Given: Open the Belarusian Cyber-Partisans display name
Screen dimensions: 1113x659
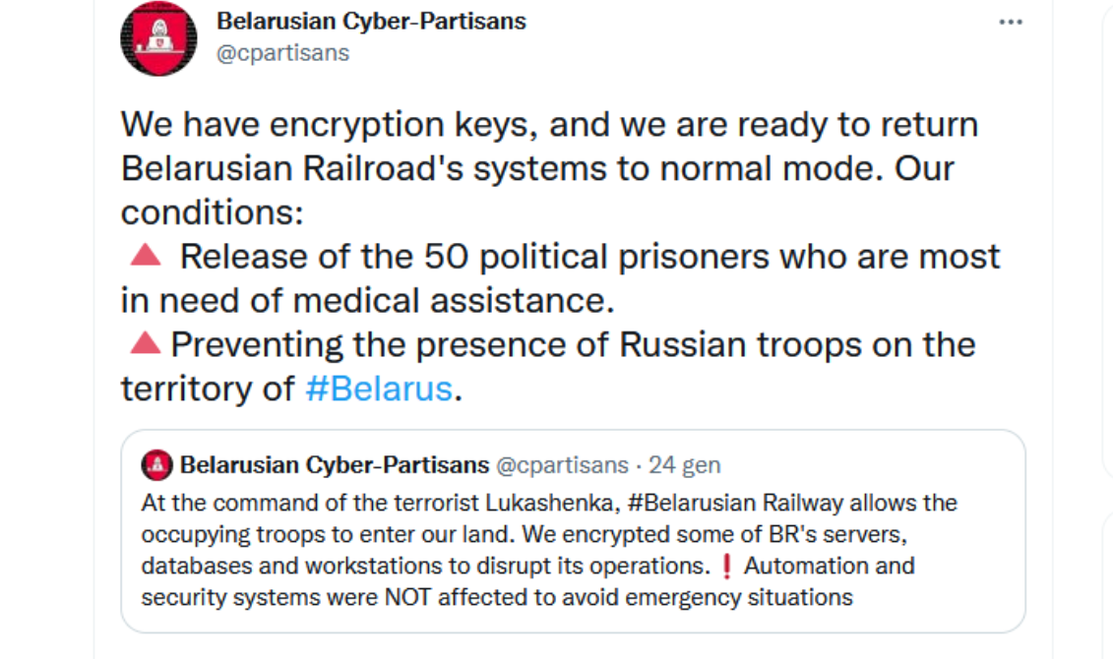Looking at the screenshot, I should click(x=371, y=22).
